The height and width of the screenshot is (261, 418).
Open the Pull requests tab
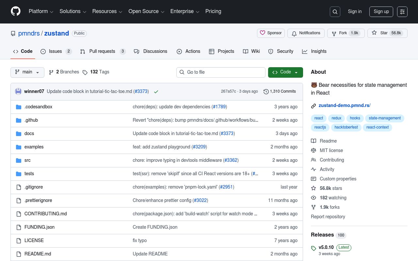[x=102, y=52]
